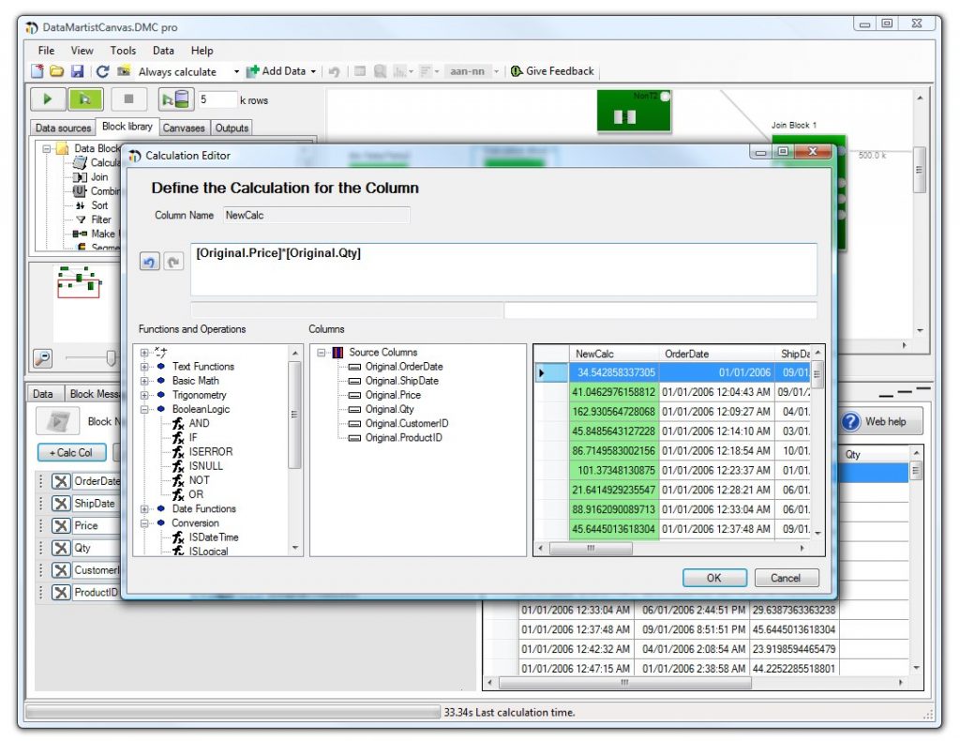This screenshot has height=741, width=960.
Task: Remove ShipDate column with X icon
Action: [61, 504]
